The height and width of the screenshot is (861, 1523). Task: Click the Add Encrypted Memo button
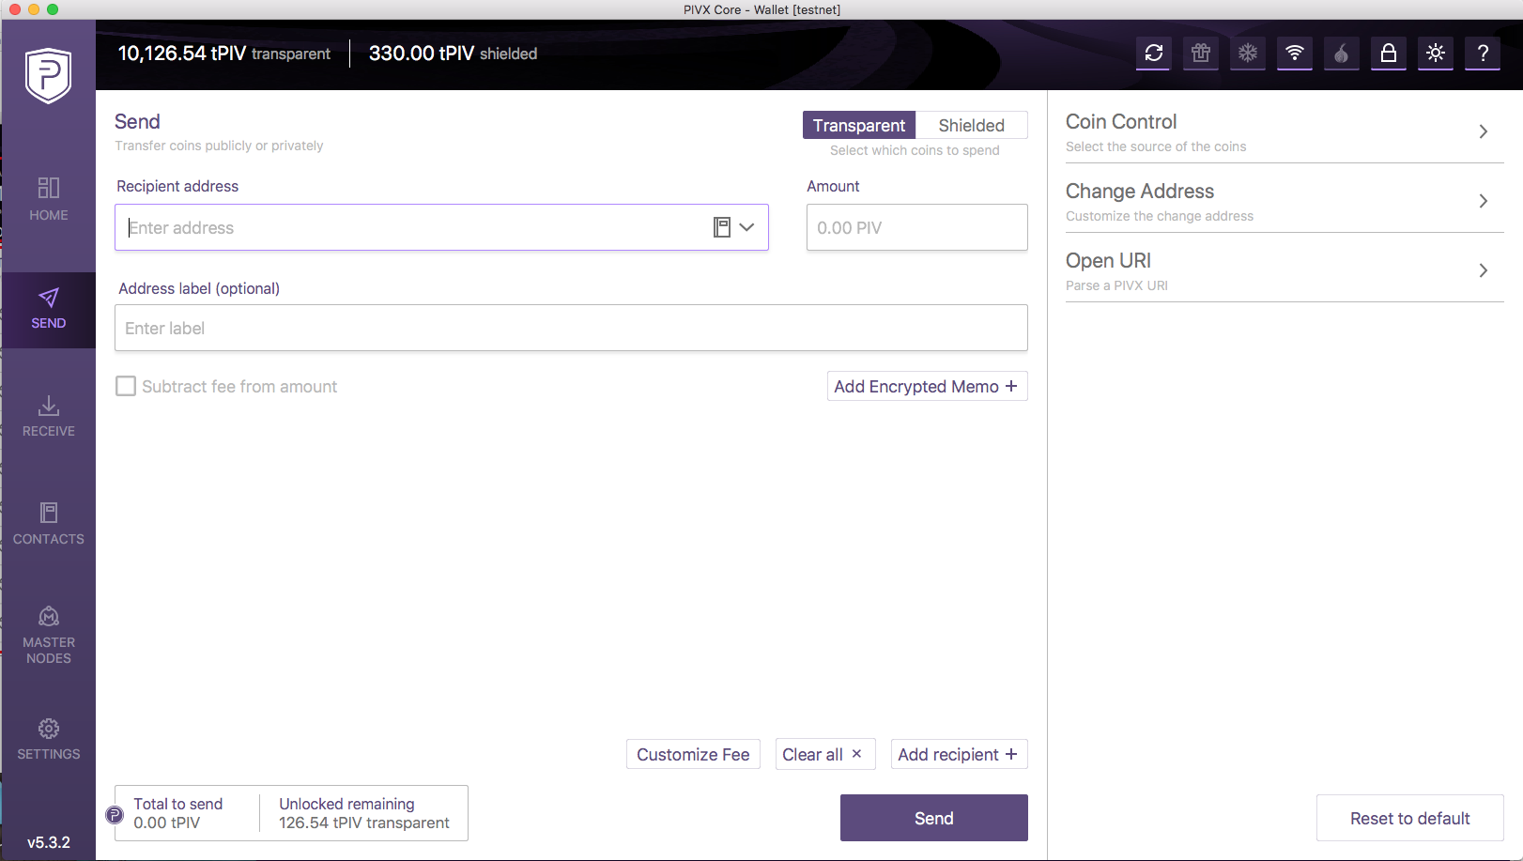click(928, 386)
